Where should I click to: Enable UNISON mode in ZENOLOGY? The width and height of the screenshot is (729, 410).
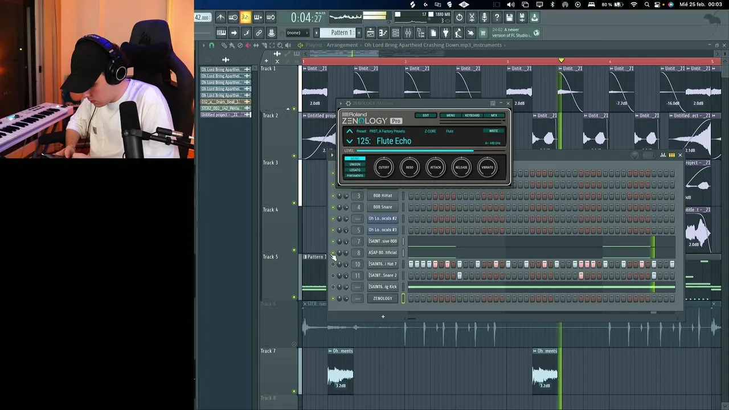(x=355, y=164)
